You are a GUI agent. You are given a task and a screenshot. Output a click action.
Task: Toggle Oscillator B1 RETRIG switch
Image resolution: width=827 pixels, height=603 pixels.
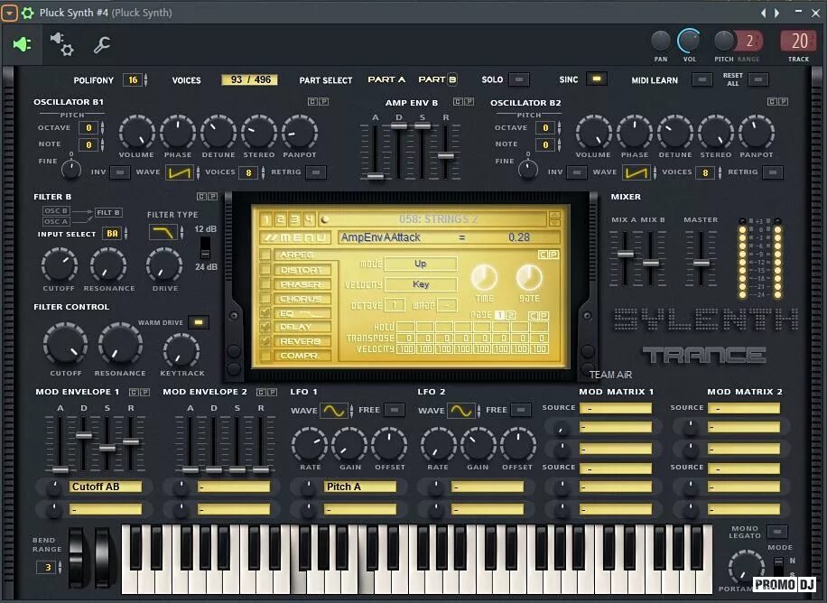click(316, 172)
